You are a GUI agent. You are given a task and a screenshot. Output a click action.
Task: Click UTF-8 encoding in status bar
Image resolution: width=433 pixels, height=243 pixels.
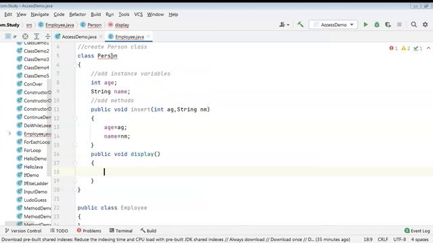[x=400, y=240]
